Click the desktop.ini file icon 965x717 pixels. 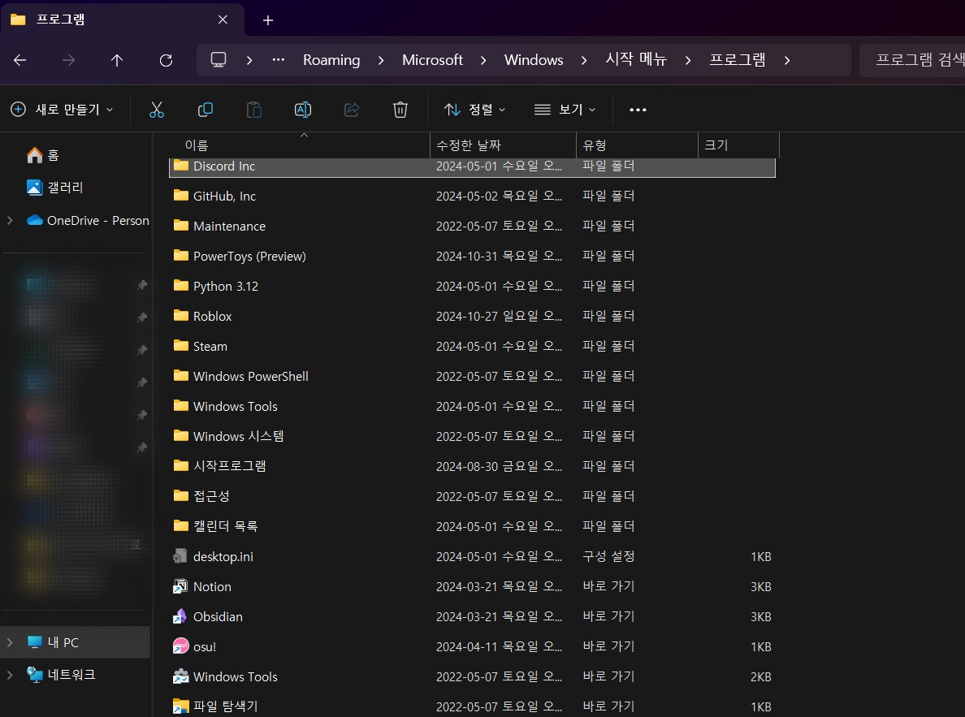point(180,556)
